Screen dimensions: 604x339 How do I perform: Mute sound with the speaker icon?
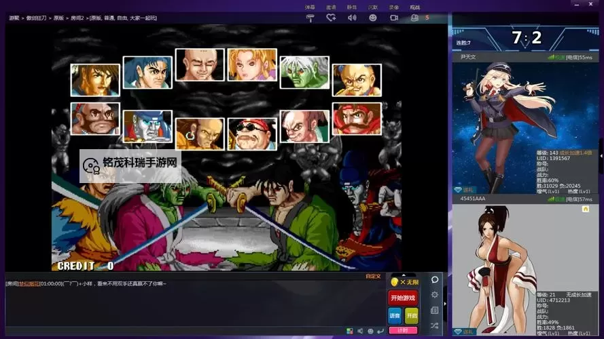pyautogui.click(x=352, y=18)
